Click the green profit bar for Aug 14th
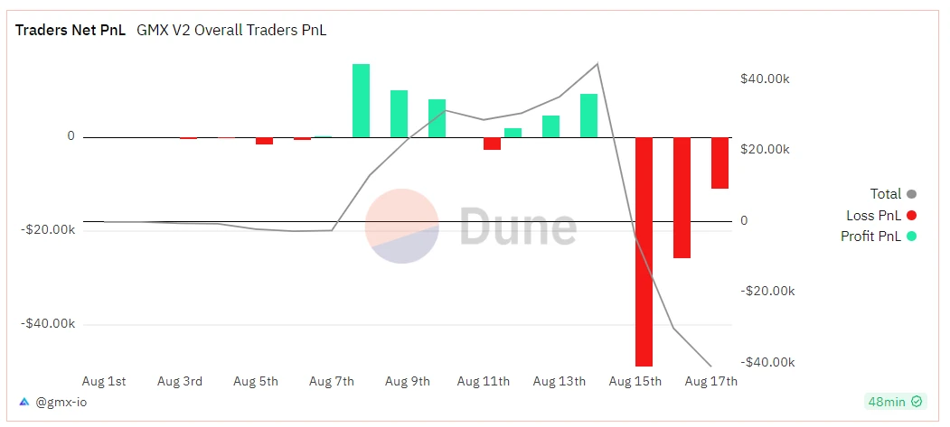The width and height of the screenshot is (950, 427). (588, 116)
